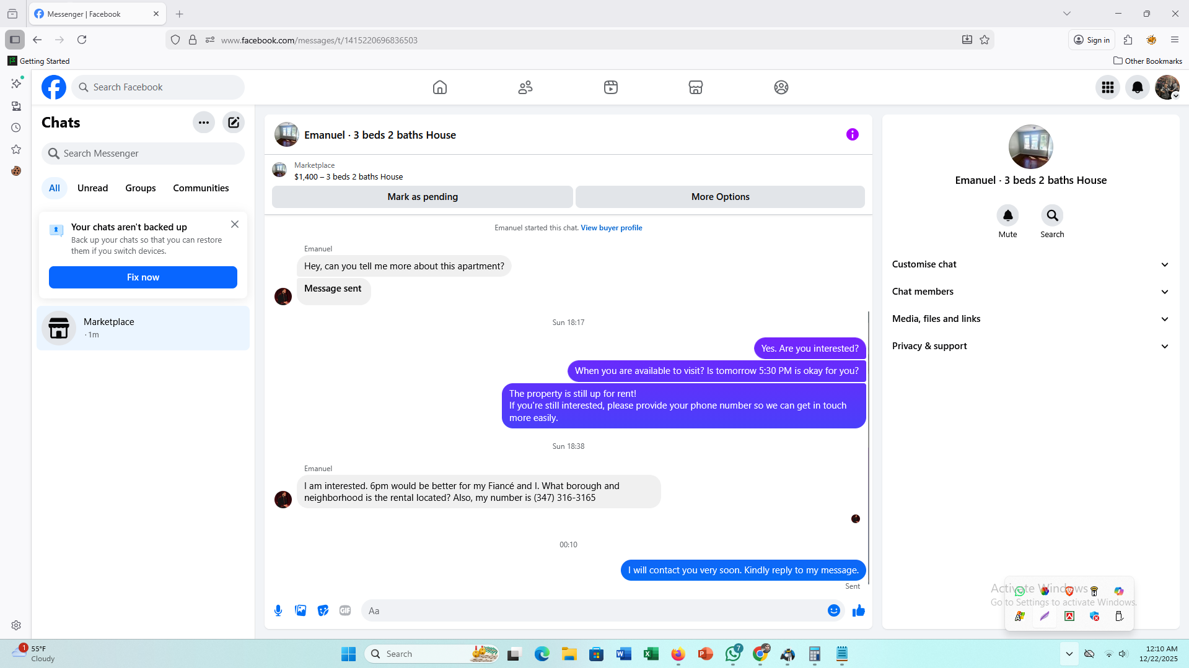Open the $1,400 3 beds listing link

[349, 177]
